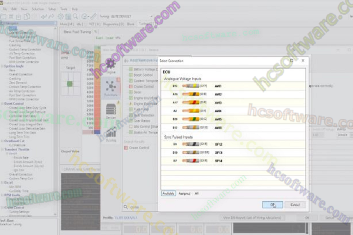Screen dimensions: 353x235
Task: Select the AVI2 orange/black wire row
Action: (x=233, y=94)
